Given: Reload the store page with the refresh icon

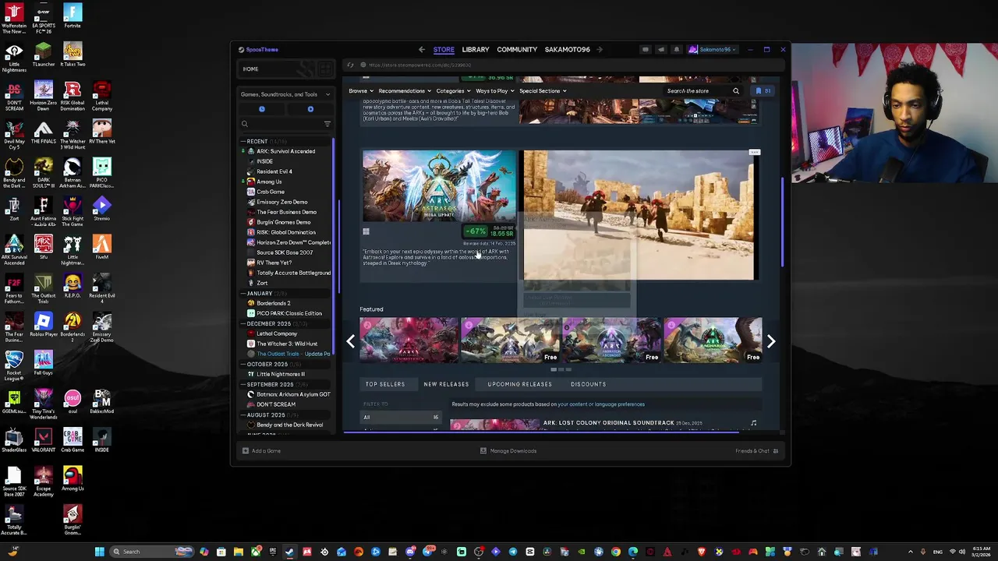Looking at the screenshot, I should point(351,65).
